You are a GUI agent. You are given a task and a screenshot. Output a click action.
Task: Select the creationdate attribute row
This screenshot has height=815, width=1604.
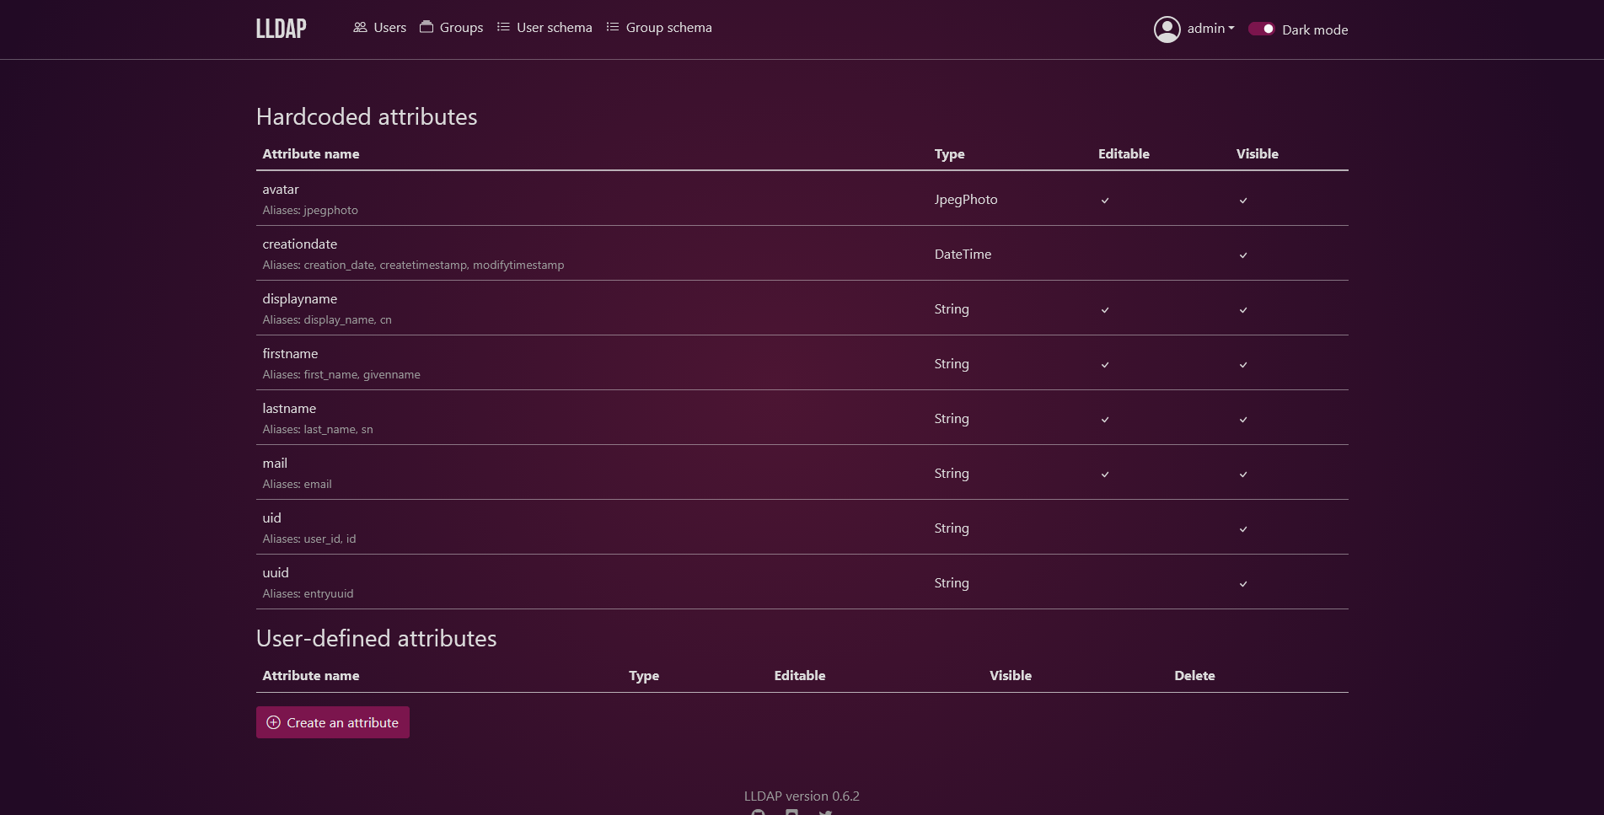(x=299, y=244)
